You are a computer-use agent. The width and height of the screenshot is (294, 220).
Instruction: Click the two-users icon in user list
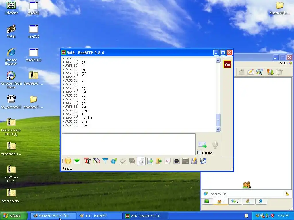246,185
